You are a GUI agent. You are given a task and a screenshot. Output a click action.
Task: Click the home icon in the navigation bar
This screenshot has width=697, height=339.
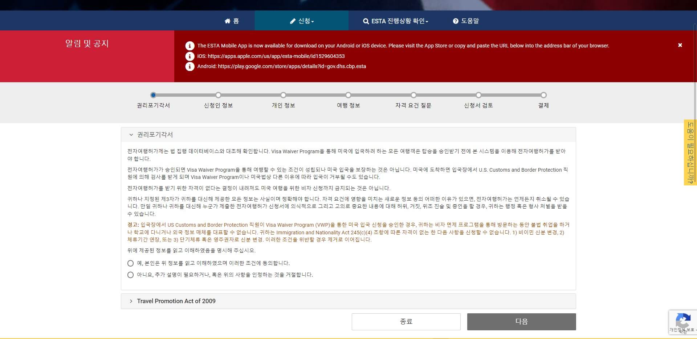228,21
